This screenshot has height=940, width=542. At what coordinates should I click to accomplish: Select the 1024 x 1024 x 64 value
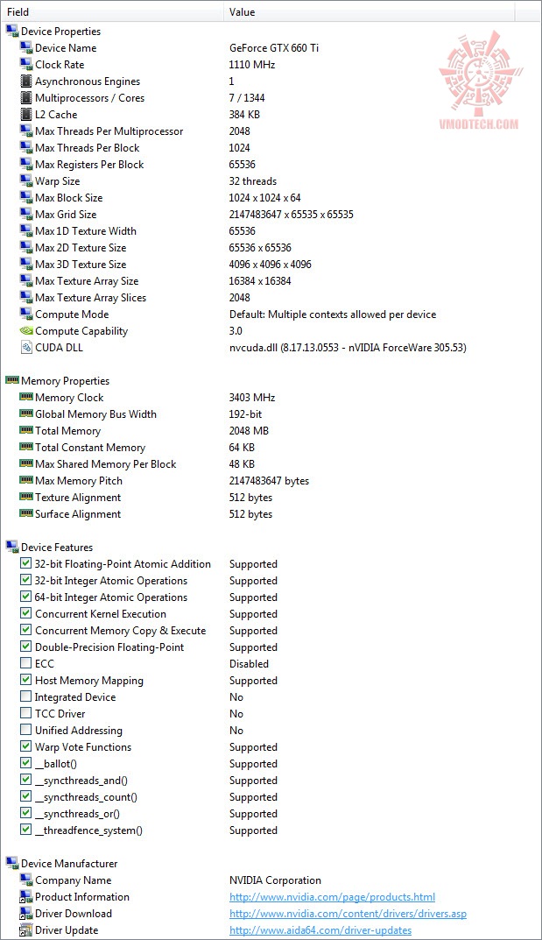264,198
